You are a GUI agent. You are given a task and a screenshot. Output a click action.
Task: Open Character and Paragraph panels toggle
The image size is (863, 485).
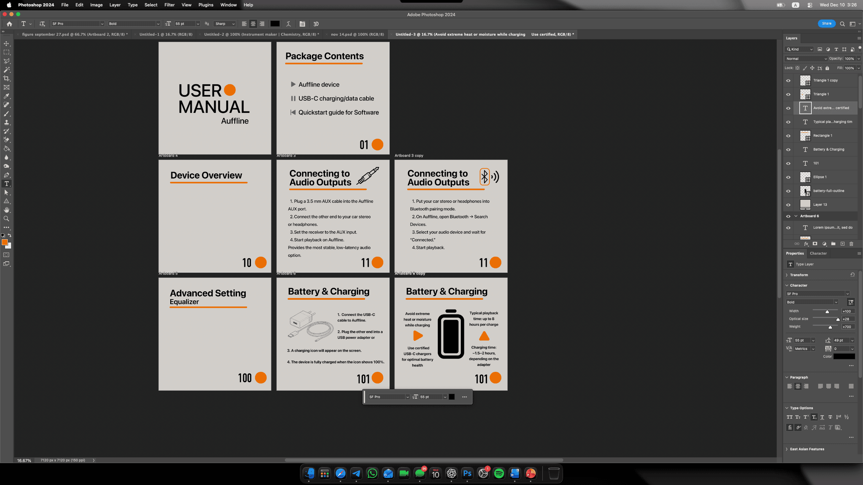(x=302, y=24)
